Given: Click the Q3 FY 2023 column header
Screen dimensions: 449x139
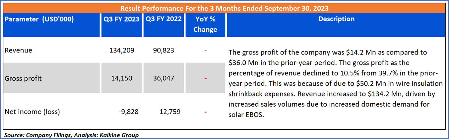Looking at the screenshot, I should pos(121,19).
